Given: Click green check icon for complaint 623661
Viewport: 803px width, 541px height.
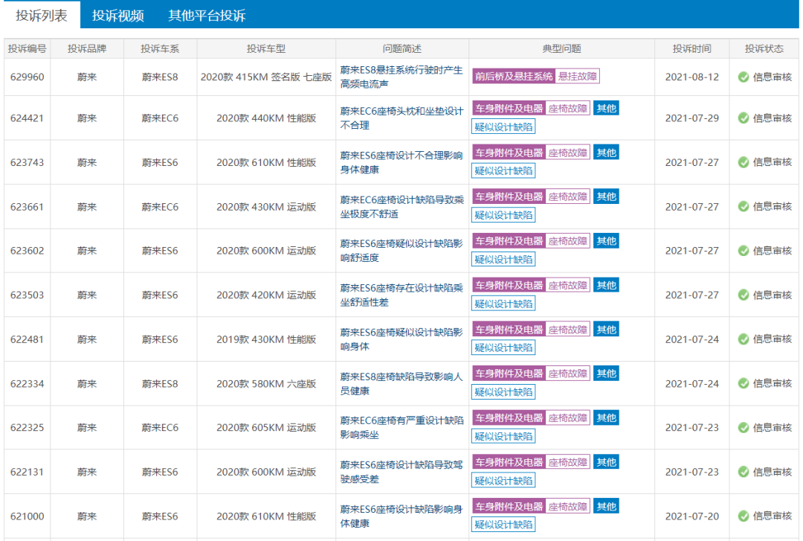Looking at the screenshot, I should point(744,206).
